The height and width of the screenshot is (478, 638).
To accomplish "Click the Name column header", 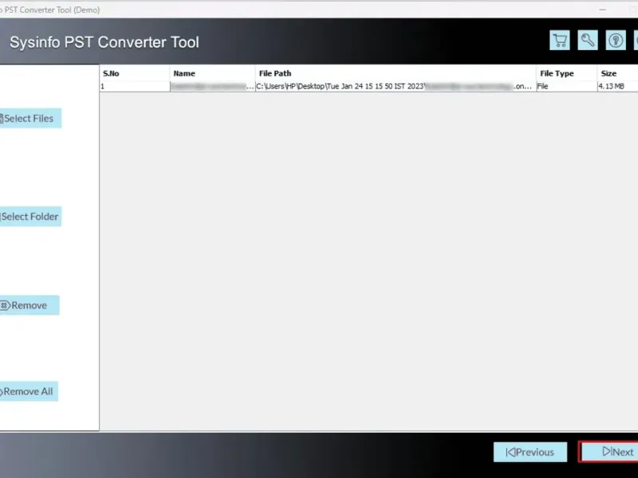I will pos(212,73).
